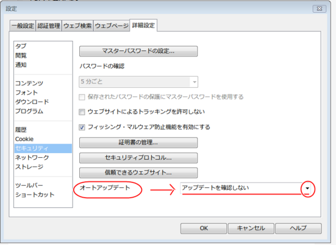Open the オートアップデート dropdown arrow
The height and width of the screenshot is (245, 336).
click(307, 189)
